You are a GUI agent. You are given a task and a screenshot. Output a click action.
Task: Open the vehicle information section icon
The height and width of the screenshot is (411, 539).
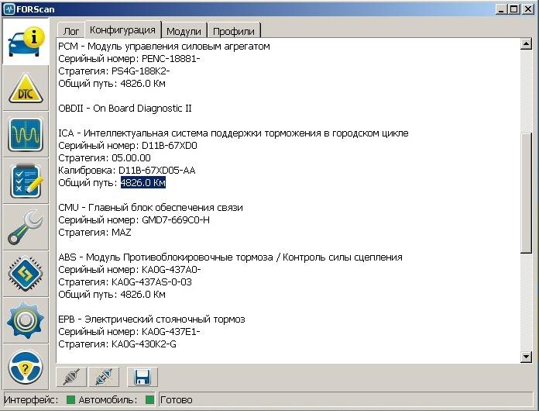click(x=26, y=42)
